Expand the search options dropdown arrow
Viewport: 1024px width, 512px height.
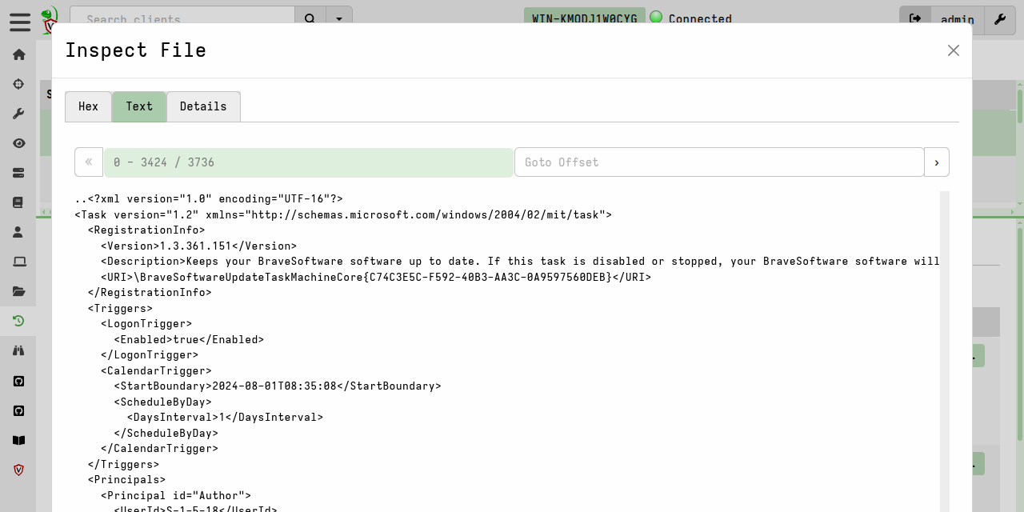coord(339,19)
